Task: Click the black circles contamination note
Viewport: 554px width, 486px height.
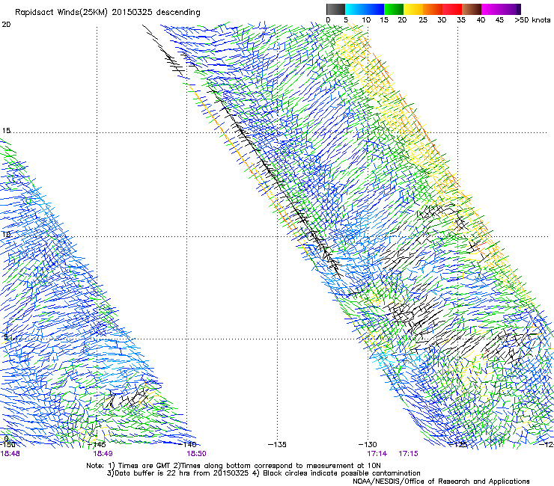Action: (x=337, y=473)
